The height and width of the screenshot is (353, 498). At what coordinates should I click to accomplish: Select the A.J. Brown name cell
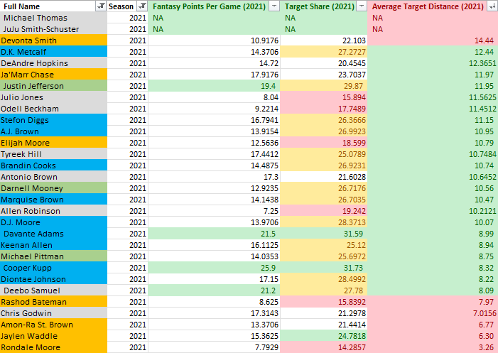coord(53,131)
